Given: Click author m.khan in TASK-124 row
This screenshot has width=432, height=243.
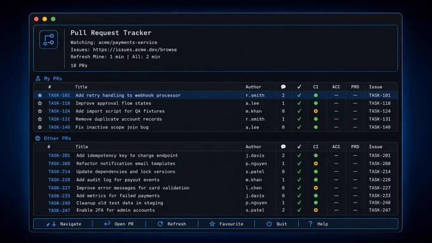Looking at the screenshot, I should (253, 111).
